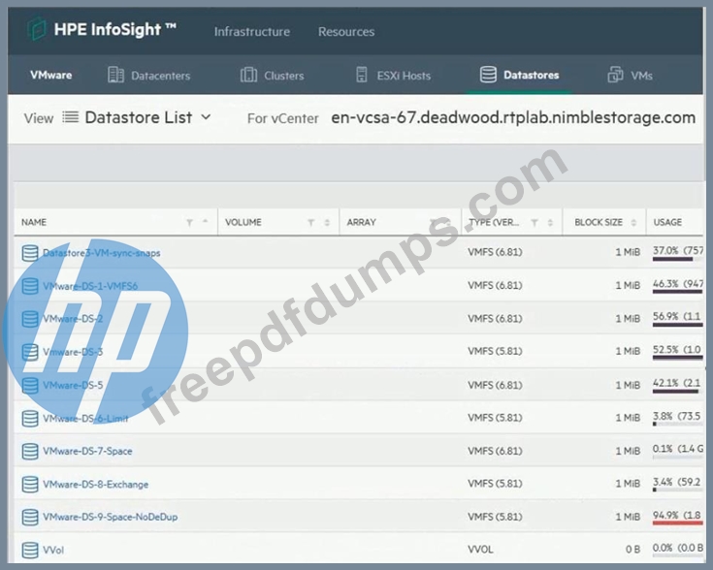Filter the VOLUME column
The height and width of the screenshot is (570, 713).
(x=311, y=222)
